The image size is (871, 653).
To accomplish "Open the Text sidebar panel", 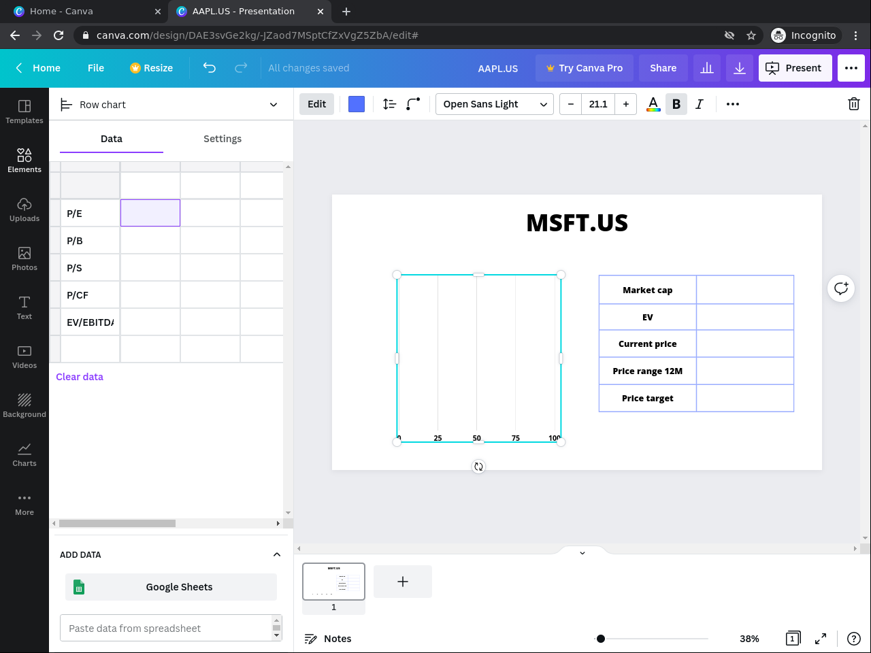I will pos(24,307).
